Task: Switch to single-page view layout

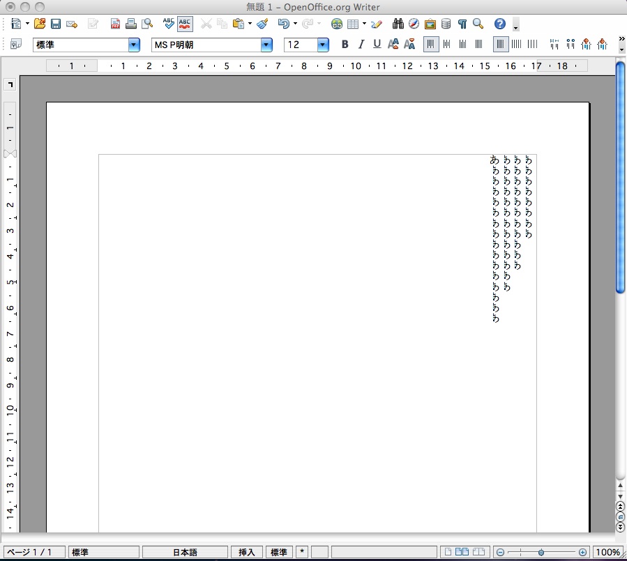Action: point(448,552)
